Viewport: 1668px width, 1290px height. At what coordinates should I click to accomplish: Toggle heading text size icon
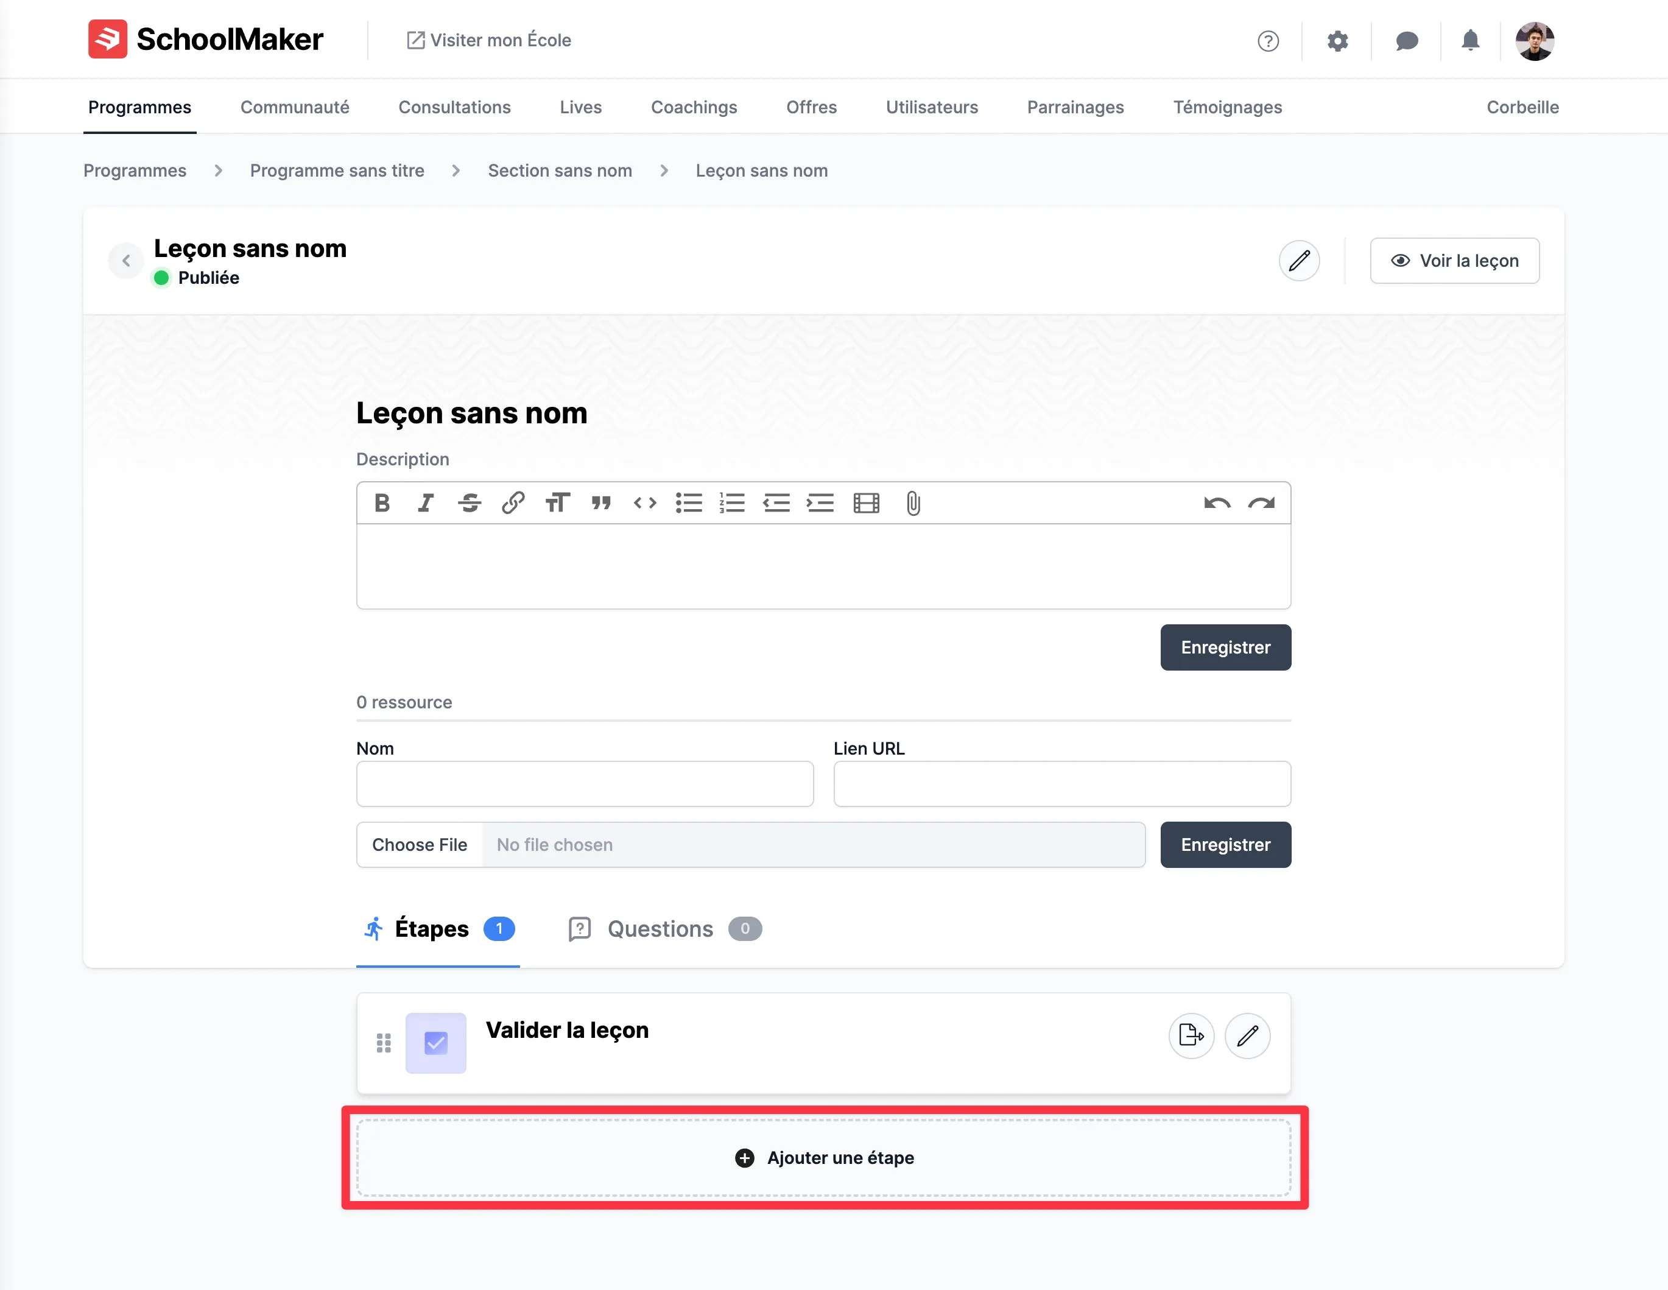pyautogui.click(x=558, y=502)
